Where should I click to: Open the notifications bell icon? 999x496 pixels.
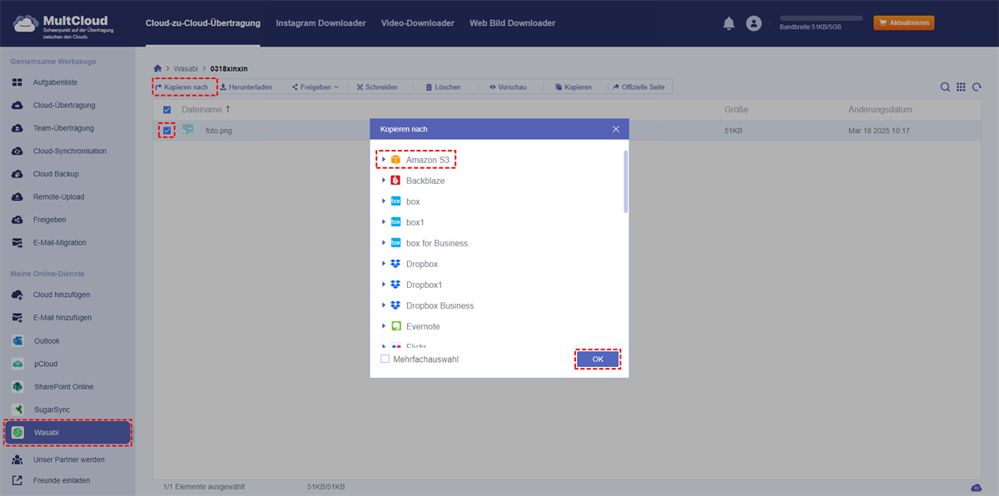pyautogui.click(x=729, y=23)
